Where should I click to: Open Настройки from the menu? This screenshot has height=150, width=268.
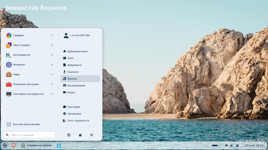[74, 114]
